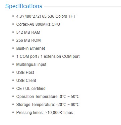The image size is (121, 125).
Task: Click the 1 COM port / extension COM port line
Action: 48,56
